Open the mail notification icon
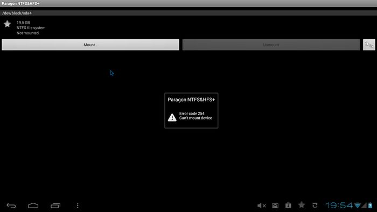The height and width of the screenshot is (212, 377). pyautogui.click(x=275, y=206)
